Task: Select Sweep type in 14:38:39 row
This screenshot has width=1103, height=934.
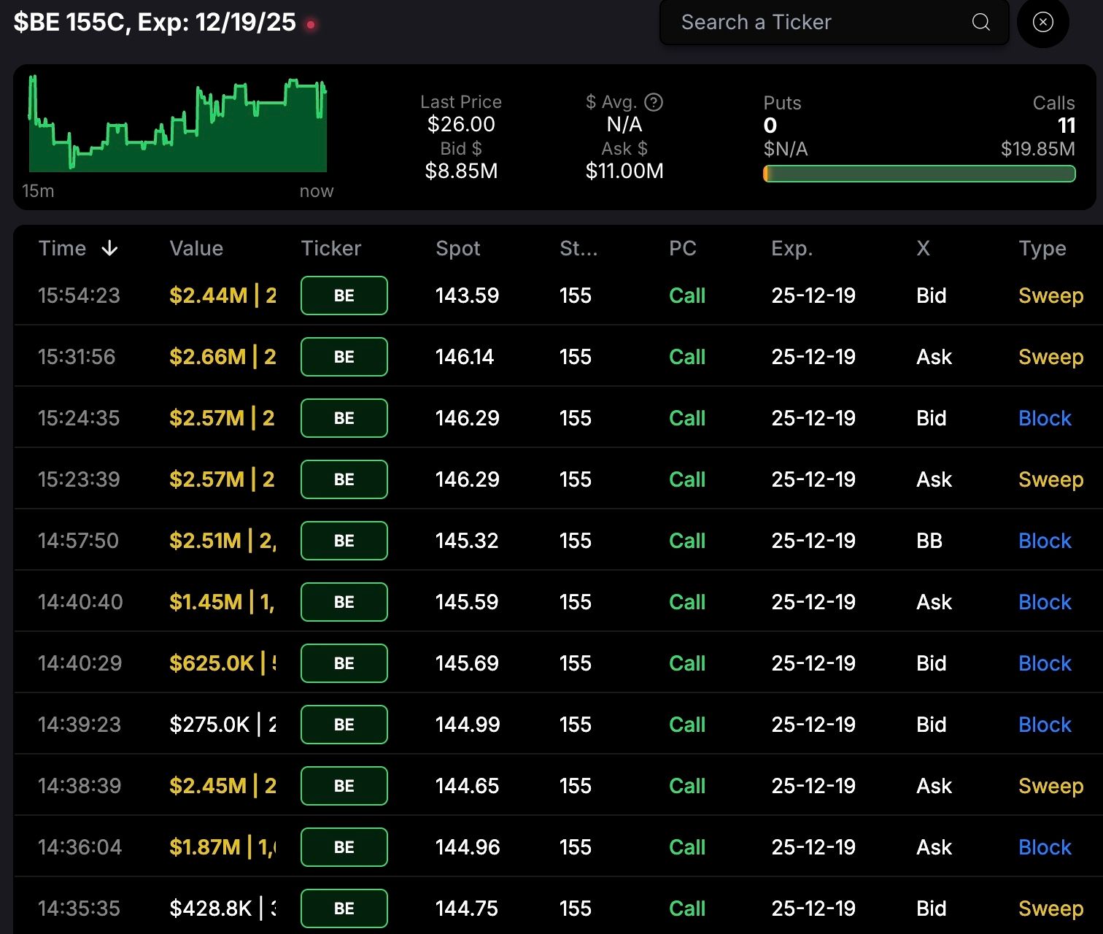Action: tap(1050, 786)
